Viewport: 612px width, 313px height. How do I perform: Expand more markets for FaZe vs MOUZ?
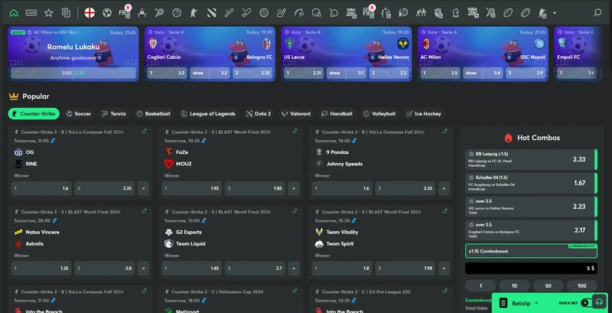tap(294, 188)
